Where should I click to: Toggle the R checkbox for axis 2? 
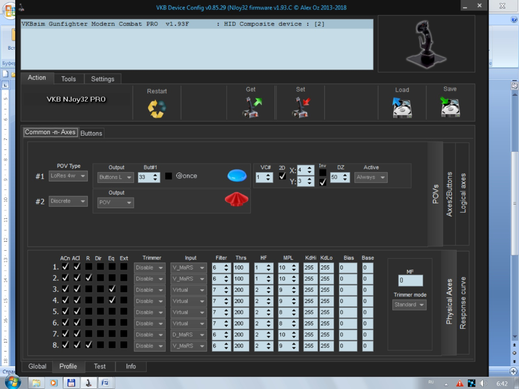click(x=88, y=278)
